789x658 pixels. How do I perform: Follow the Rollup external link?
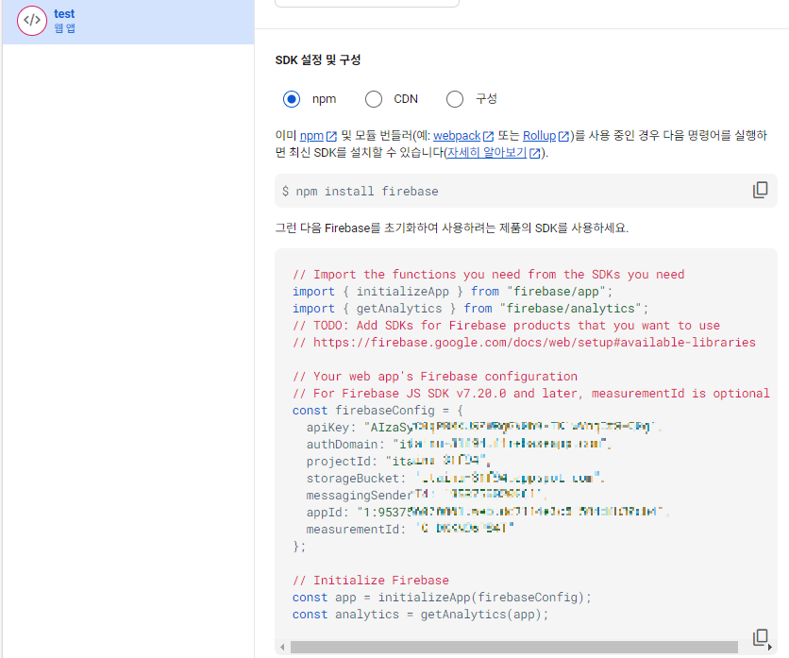point(546,136)
